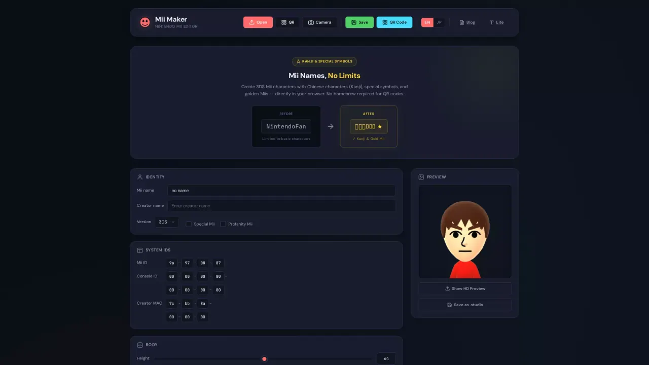
Task: Switch language to EN
Action: (x=427, y=22)
